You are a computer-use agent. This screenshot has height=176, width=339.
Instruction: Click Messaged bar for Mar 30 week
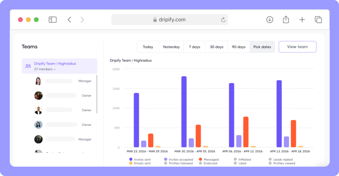coord(198,136)
